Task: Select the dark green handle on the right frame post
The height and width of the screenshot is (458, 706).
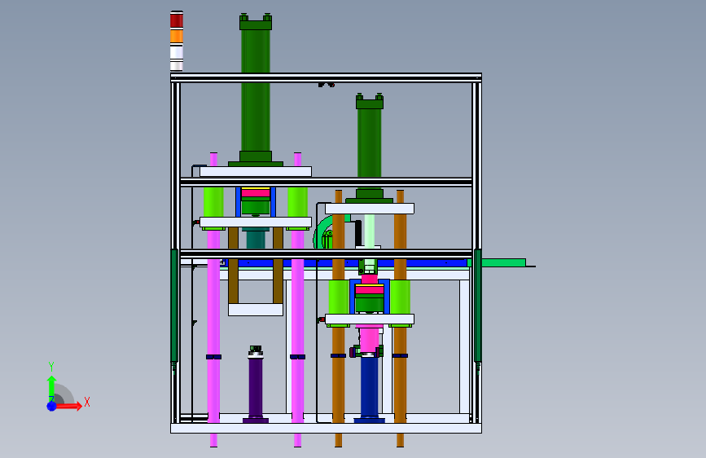Action: pyautogui.click(x=478, y=306)
